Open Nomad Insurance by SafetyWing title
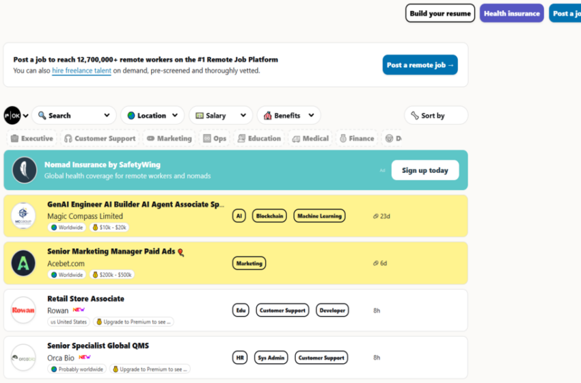Image resolution: width=581 pixels, height=383 pixels. click(103, 165)
